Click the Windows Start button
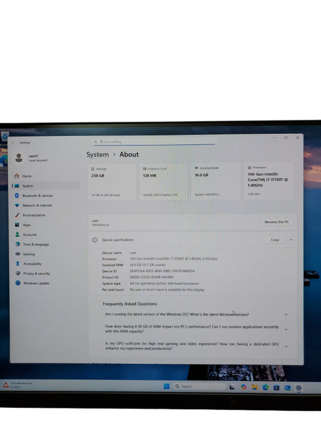The width and height of the screenshot is (321, 428). (166, 386)
